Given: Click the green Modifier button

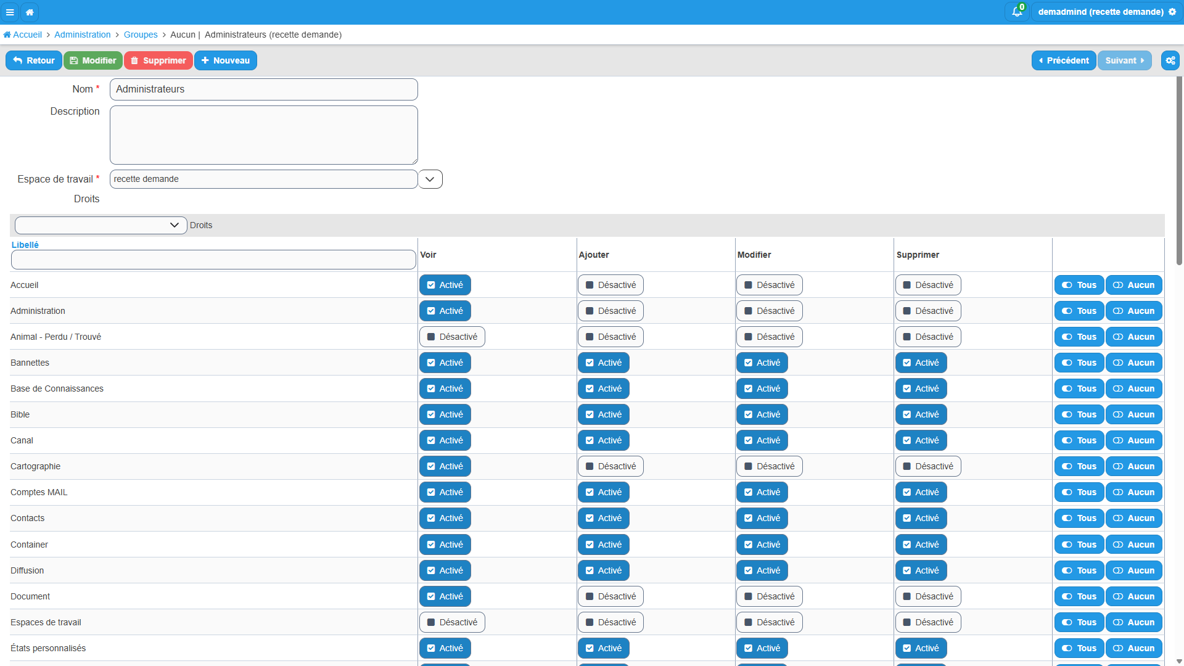Looking at the screenshot, I should (x=93, y=60).
